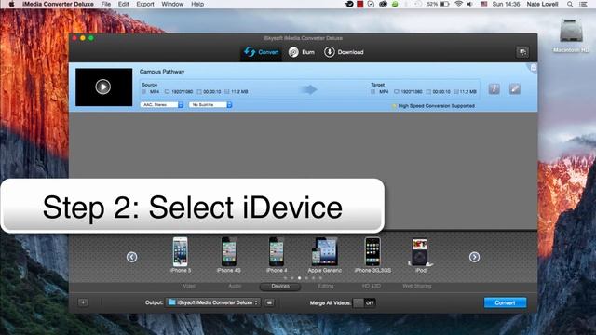
Task: Click the Campus Pathway title text
Action: click(162, 72)
